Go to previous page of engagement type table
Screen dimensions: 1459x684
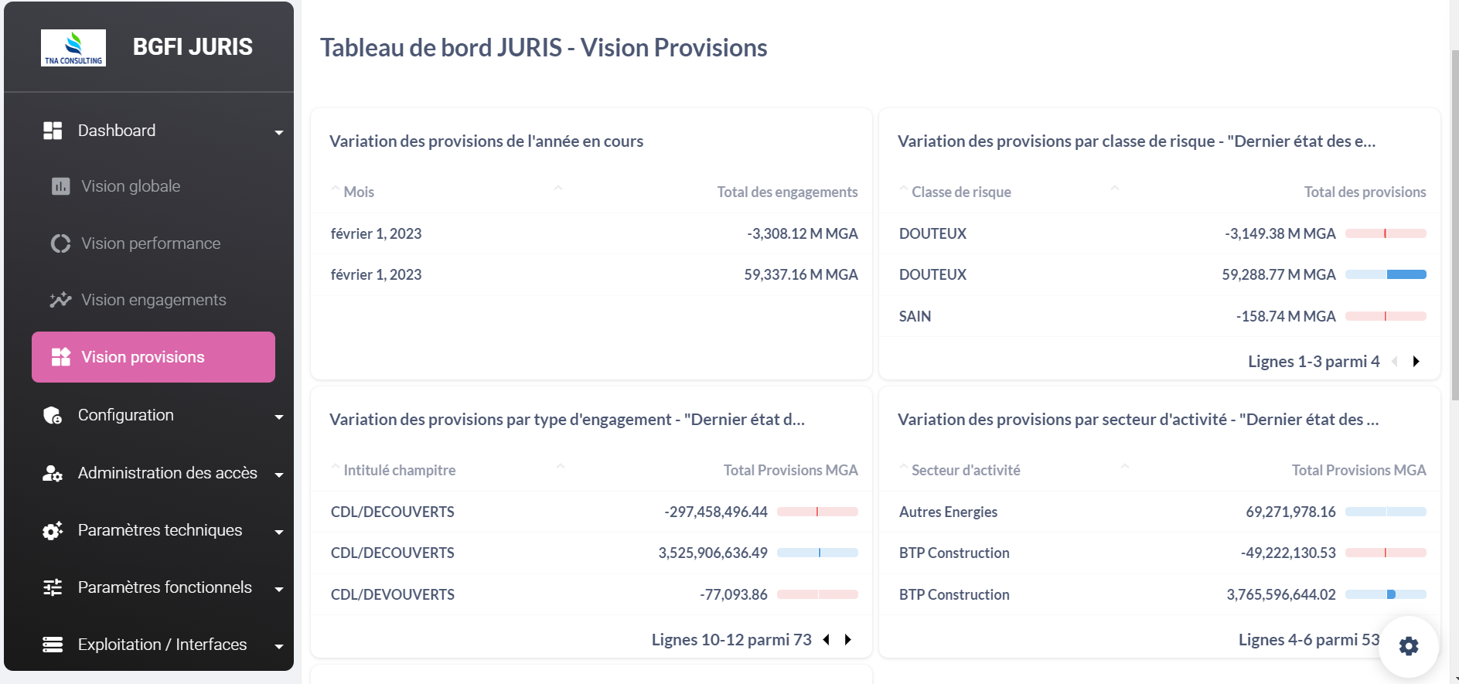coord(827,640)
